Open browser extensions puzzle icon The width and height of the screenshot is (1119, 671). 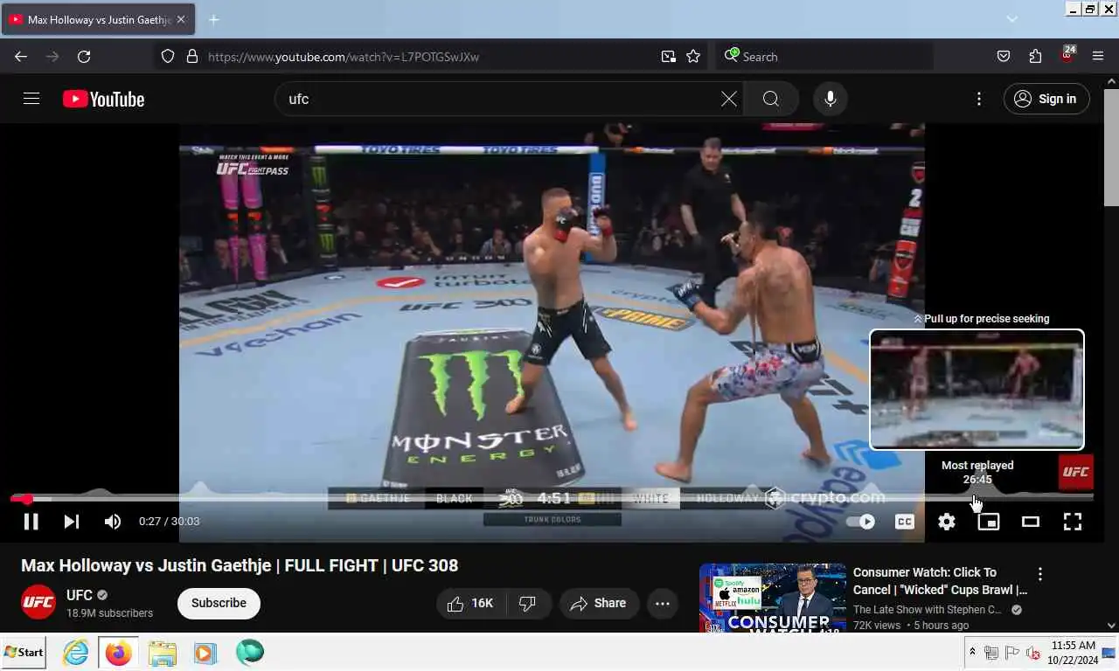click(1035, 56)
